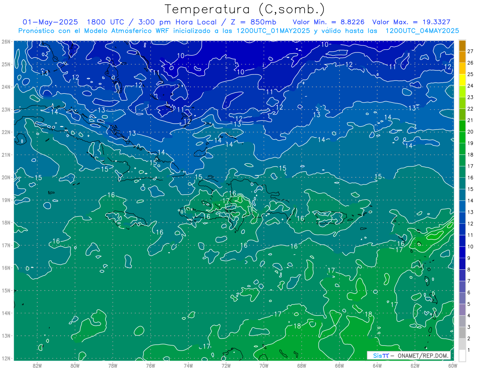Click the '18N' latitude axis label
Screen dimensions: 481x371
click(x=6, y=223)
